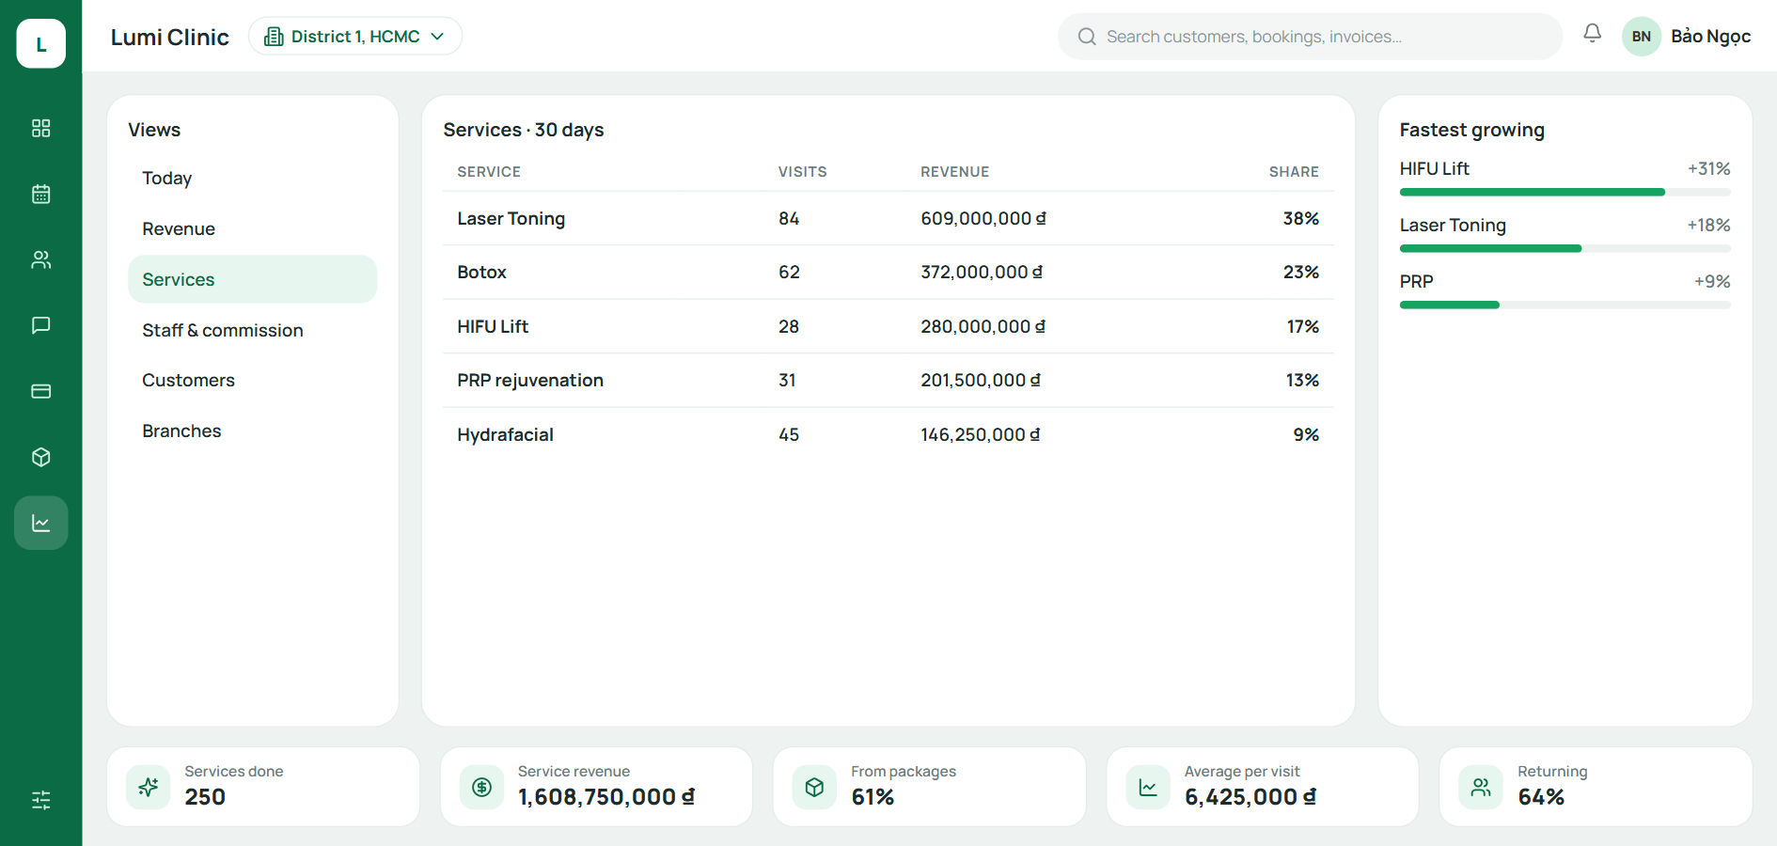Click the PRP rejuvenation service row

pos(888,381)
